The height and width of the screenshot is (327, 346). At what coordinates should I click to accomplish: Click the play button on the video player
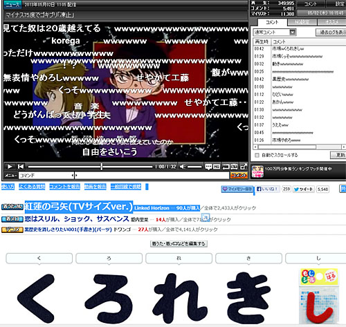[10, 167]
